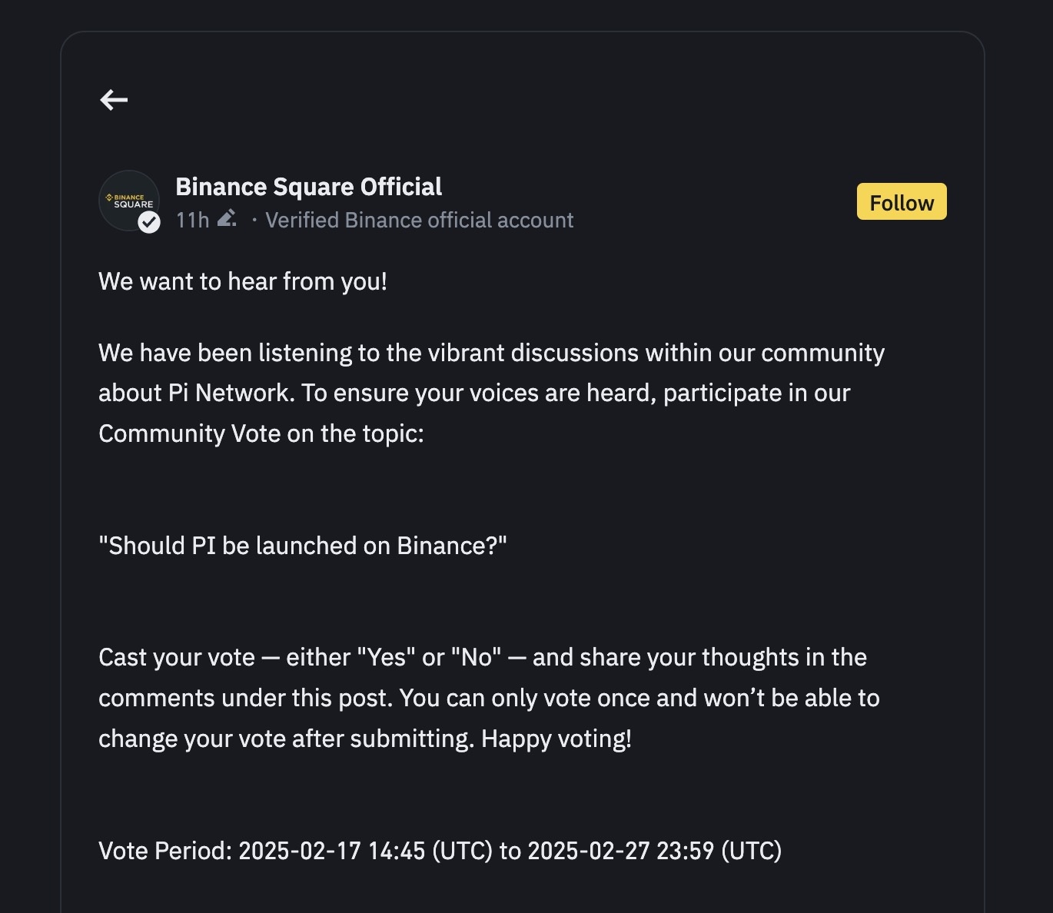Click the end date 2025-02-27 23:59
Image resolution: width=1053 pixels, height=913 pixels.
pyautogui.click(x=621, y=851)
